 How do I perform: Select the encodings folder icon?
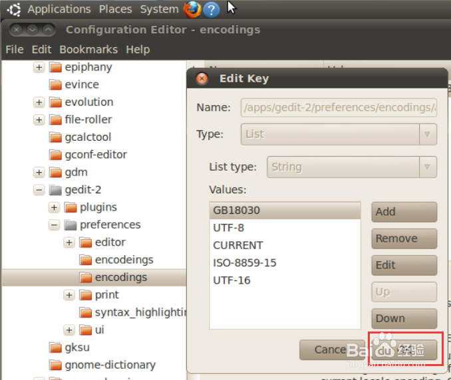tap(86, 278)
